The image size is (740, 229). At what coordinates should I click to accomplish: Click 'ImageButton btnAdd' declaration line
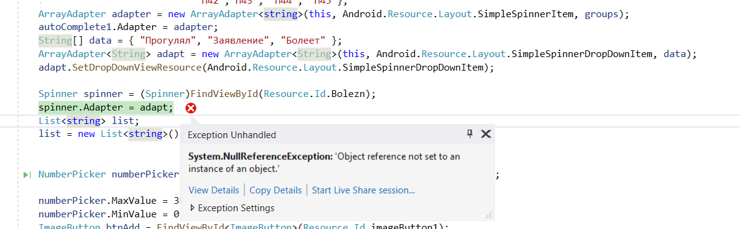pos(244,227)
